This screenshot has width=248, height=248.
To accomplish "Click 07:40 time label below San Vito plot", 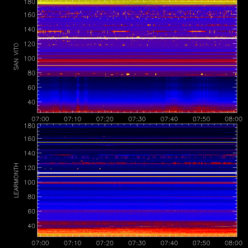I will (x=169, y=119).
